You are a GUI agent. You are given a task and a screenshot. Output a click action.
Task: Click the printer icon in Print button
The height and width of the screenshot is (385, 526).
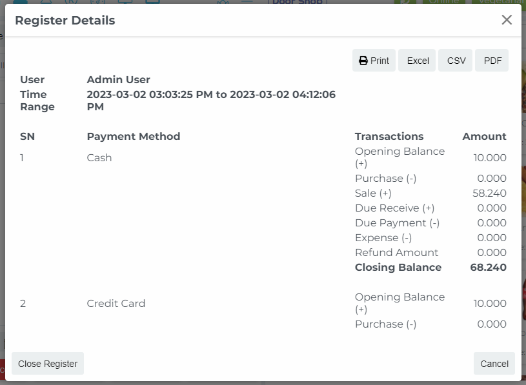363,61
